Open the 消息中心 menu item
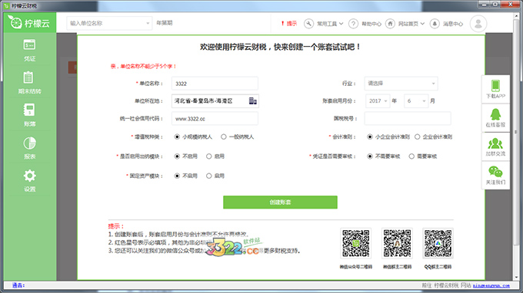 click(x=452, y=24)
